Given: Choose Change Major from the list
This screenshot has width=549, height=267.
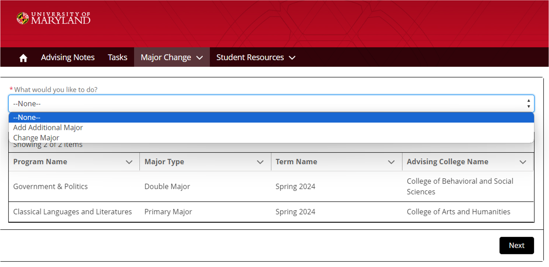Looking at the screenshot, I should [36, 138].
